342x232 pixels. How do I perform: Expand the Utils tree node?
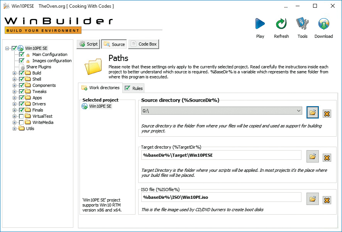click(x=14, y=129)
